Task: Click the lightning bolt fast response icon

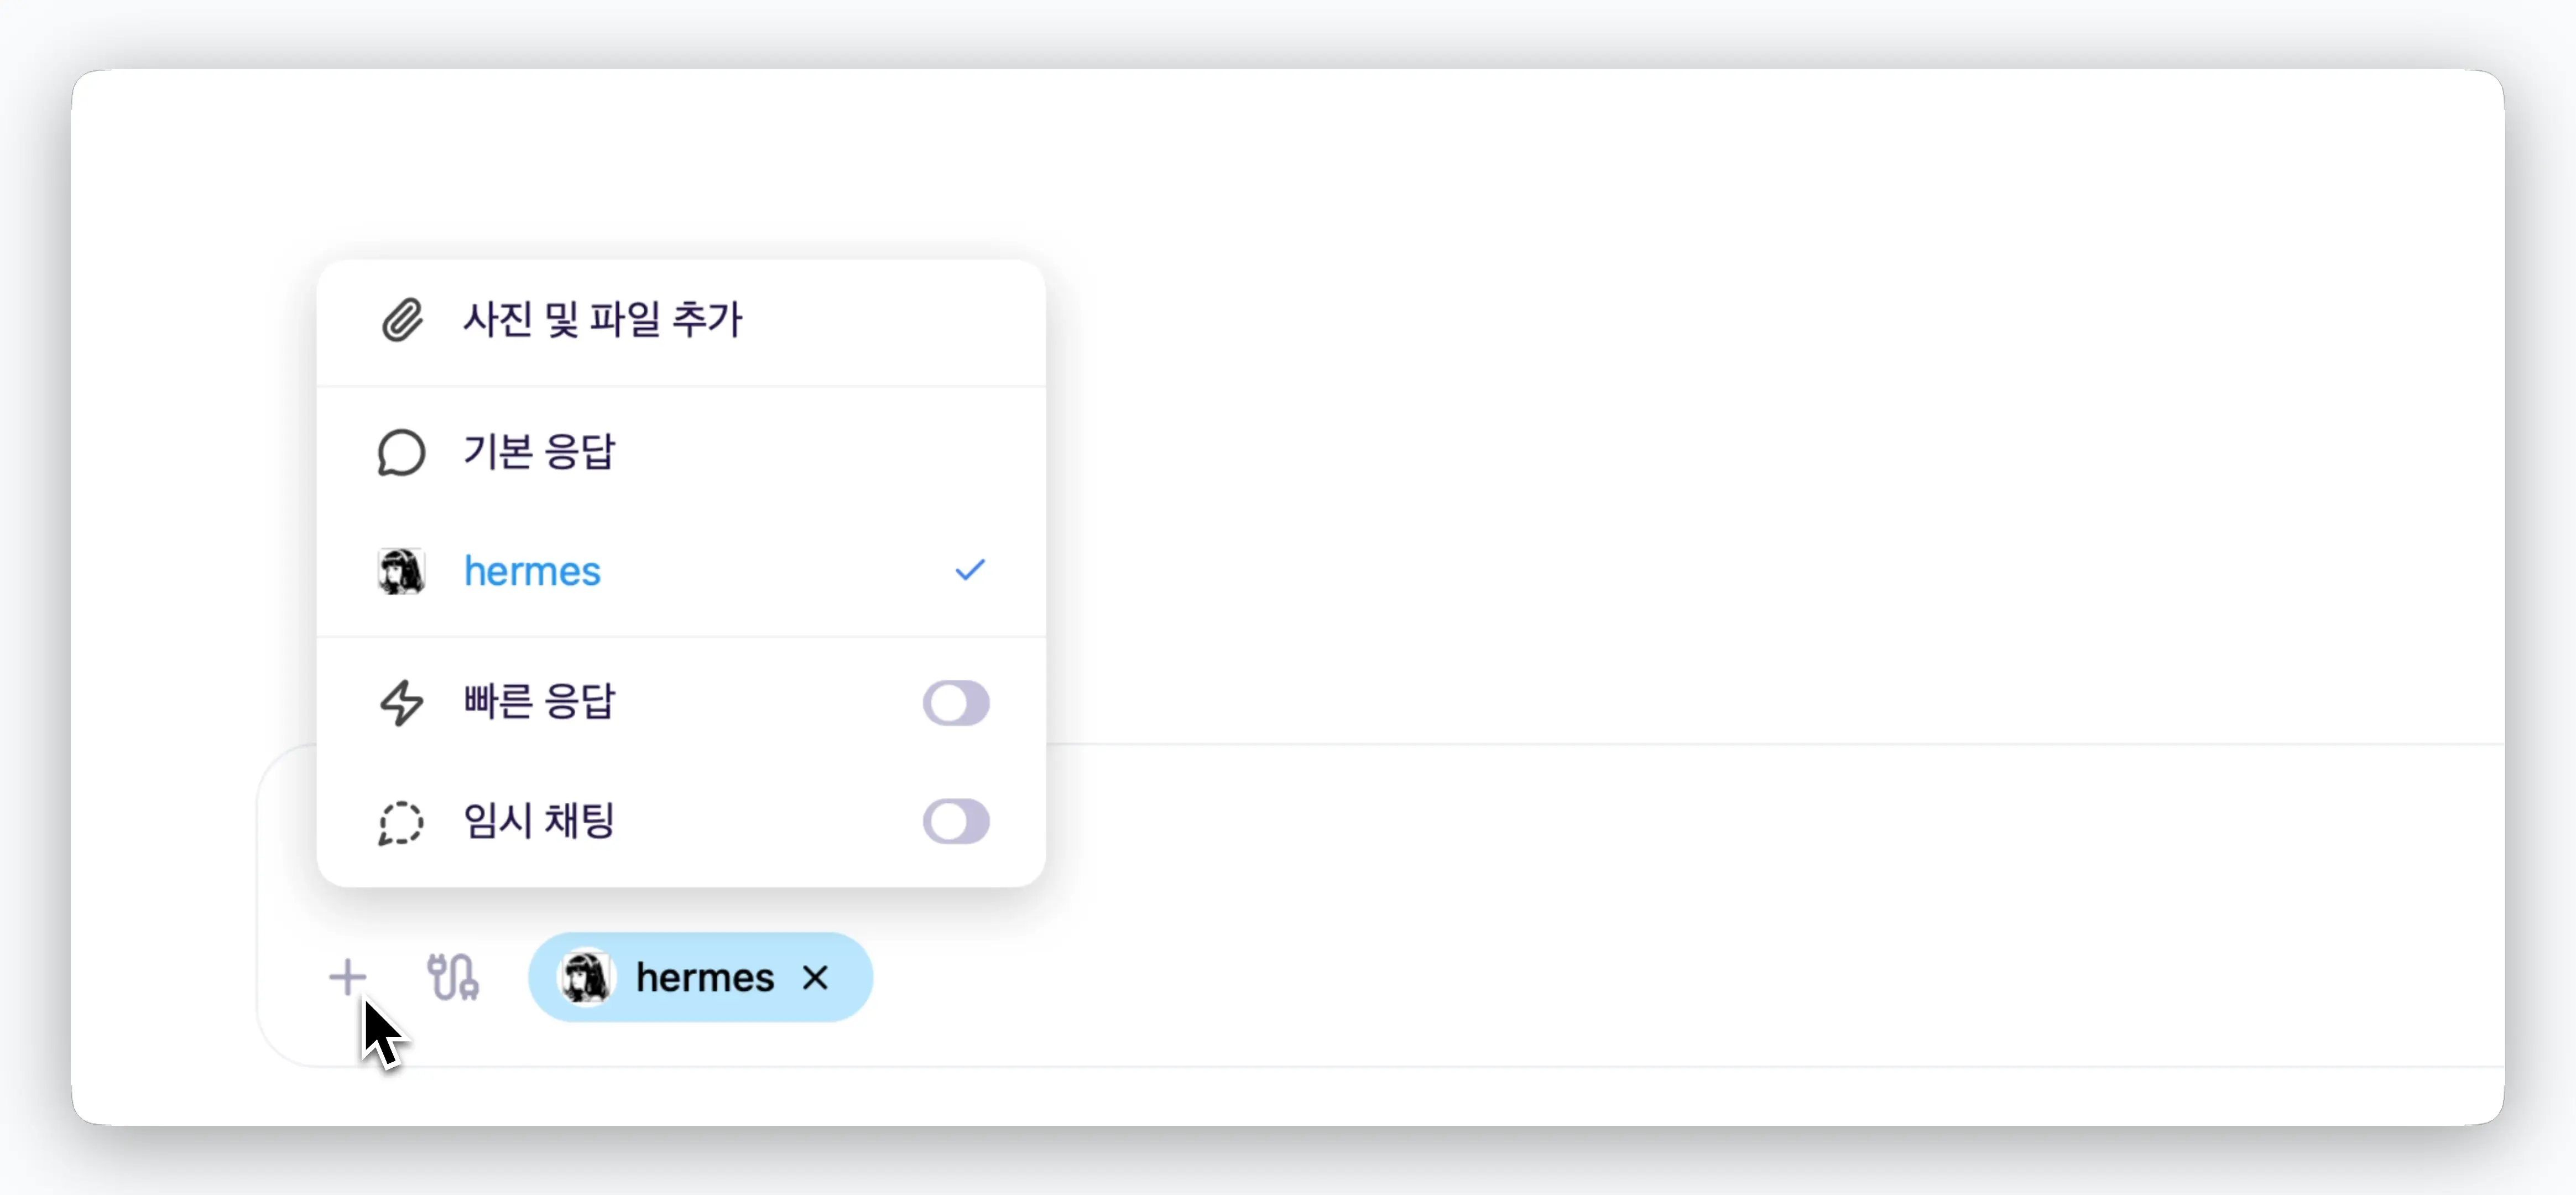Action: click(402, 703)
